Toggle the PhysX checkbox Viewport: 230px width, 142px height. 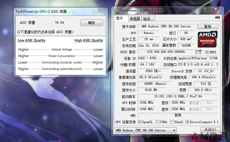coord(172,122)
